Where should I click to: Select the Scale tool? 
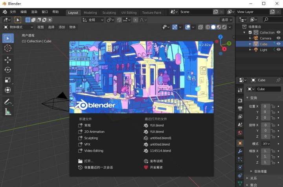point(8,80)
